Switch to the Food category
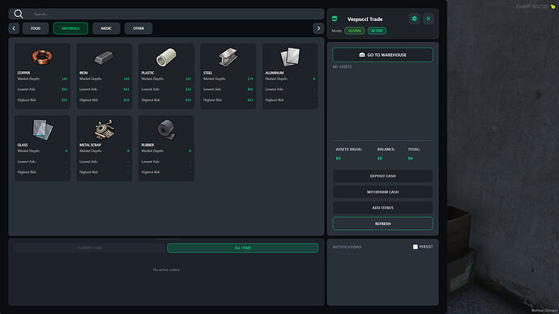 (x=36, y=28)
